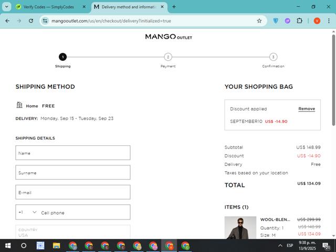Close the Verify Codes tab
Image resolution: width=336 pixels, height=252 pixels.
coord(84,7)
